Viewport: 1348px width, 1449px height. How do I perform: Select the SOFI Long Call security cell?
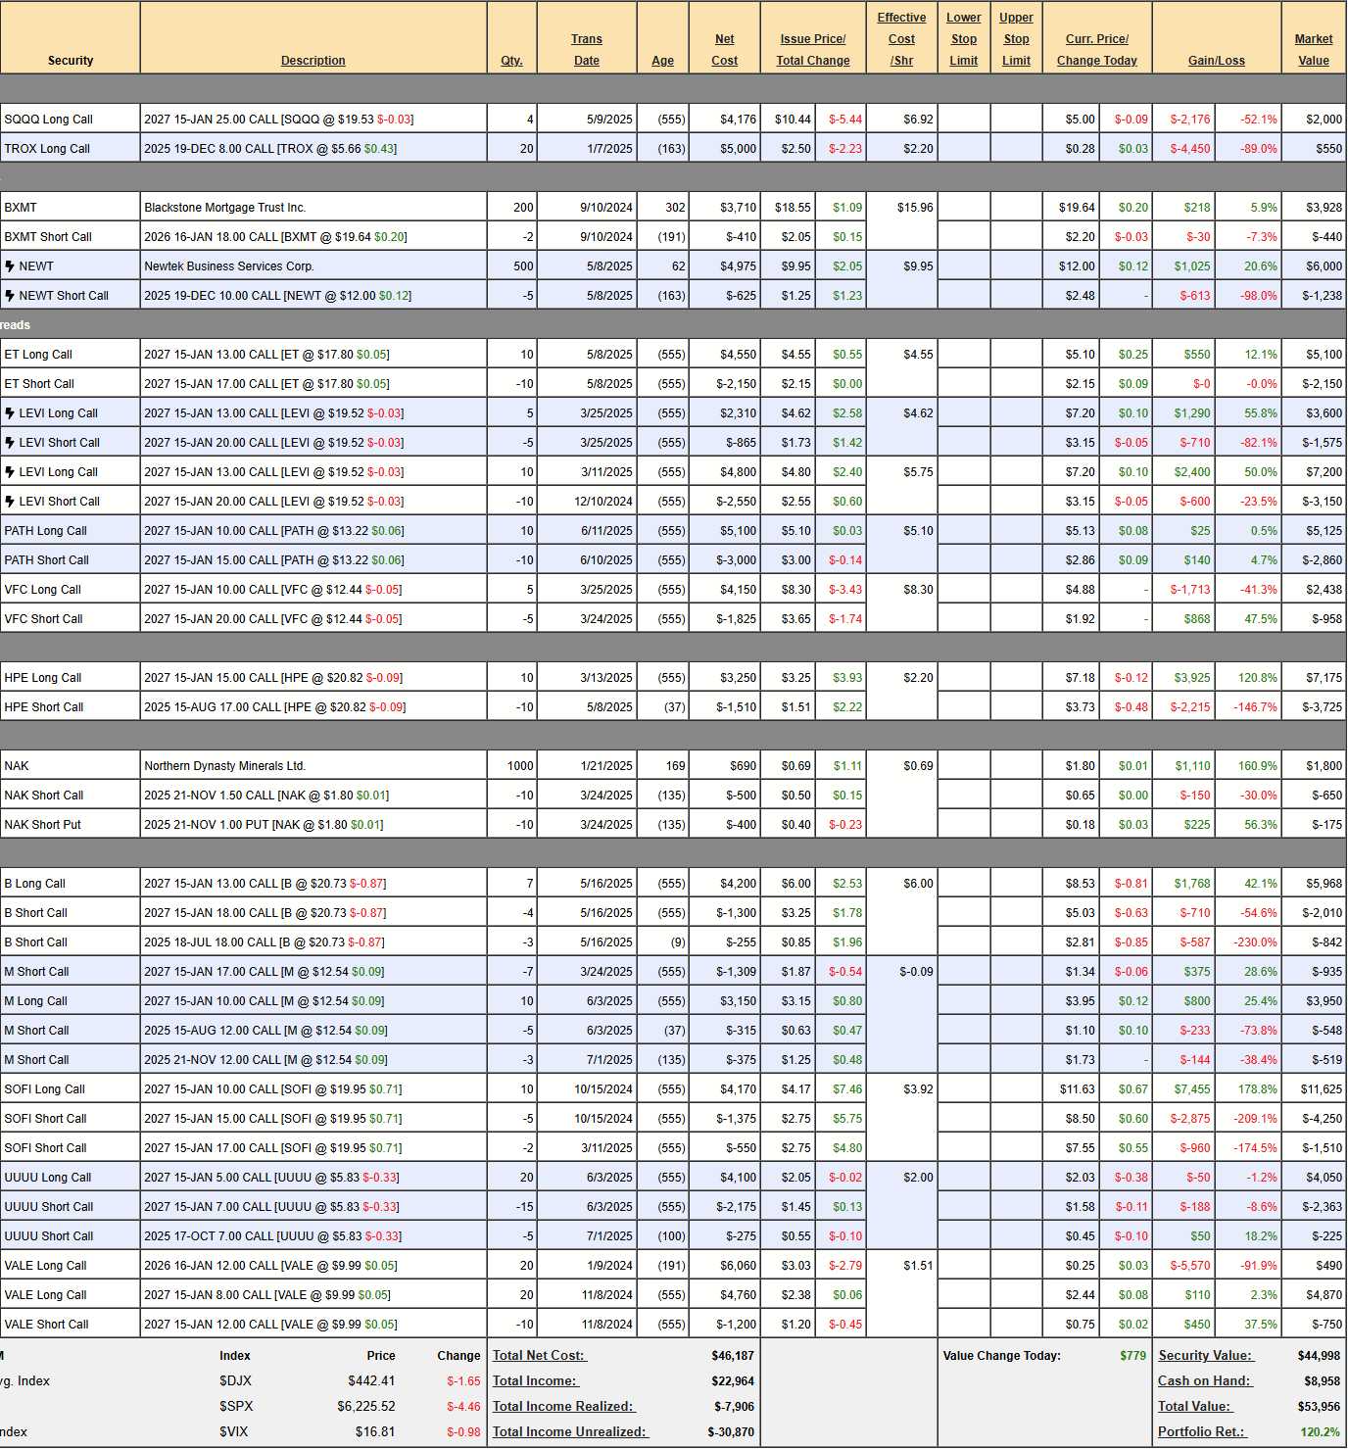45,1089
